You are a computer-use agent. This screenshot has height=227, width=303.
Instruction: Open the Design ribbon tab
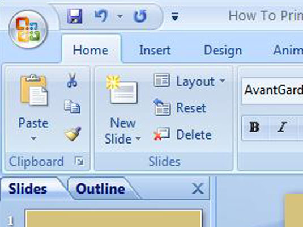[x=223, y=51]
